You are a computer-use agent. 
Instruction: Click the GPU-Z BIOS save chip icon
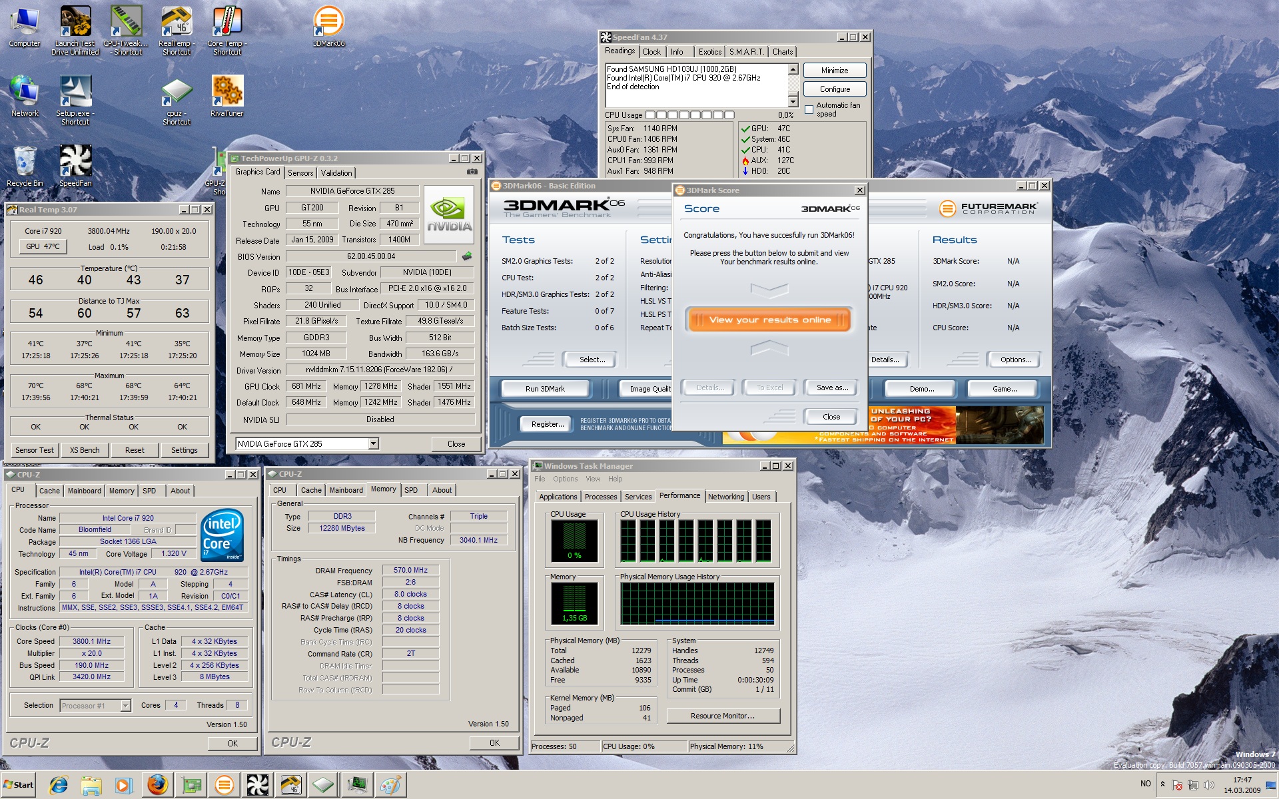467,256
